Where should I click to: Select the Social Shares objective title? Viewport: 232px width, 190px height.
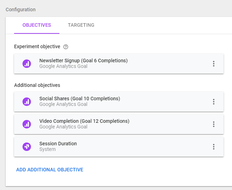[x=79, y=99]
